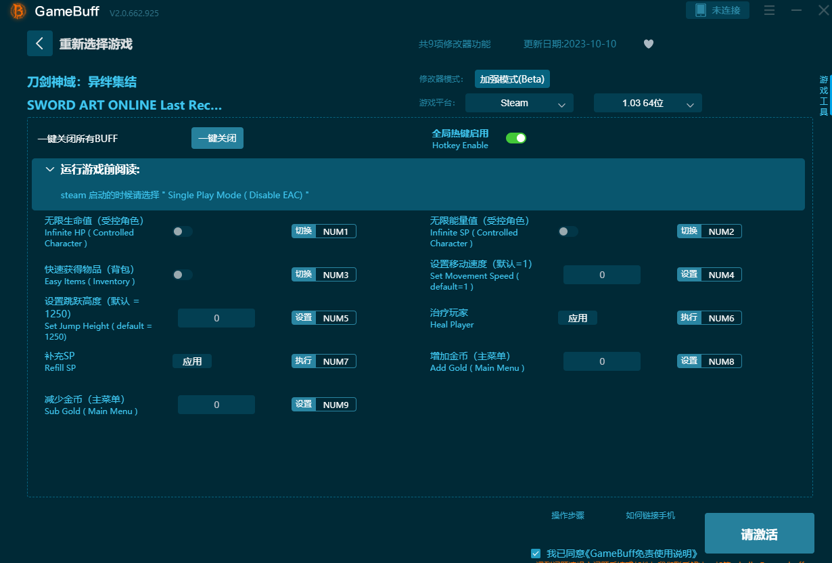Change the NUM1 hotkey for Infinite HP
The image size is (832, 563).
336,231
